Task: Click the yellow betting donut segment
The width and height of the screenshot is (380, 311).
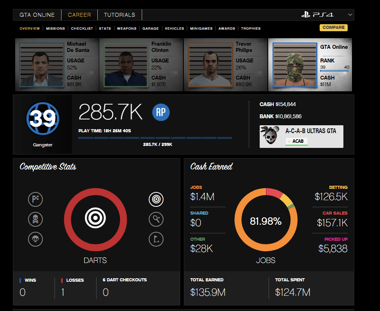Action: (x=287, y=200)
